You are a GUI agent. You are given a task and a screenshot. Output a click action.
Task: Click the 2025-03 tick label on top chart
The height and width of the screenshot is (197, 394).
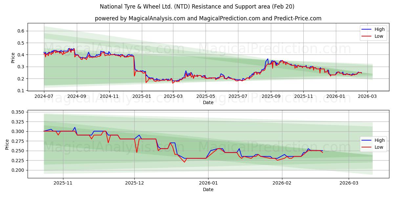click(x=173, y=97)
